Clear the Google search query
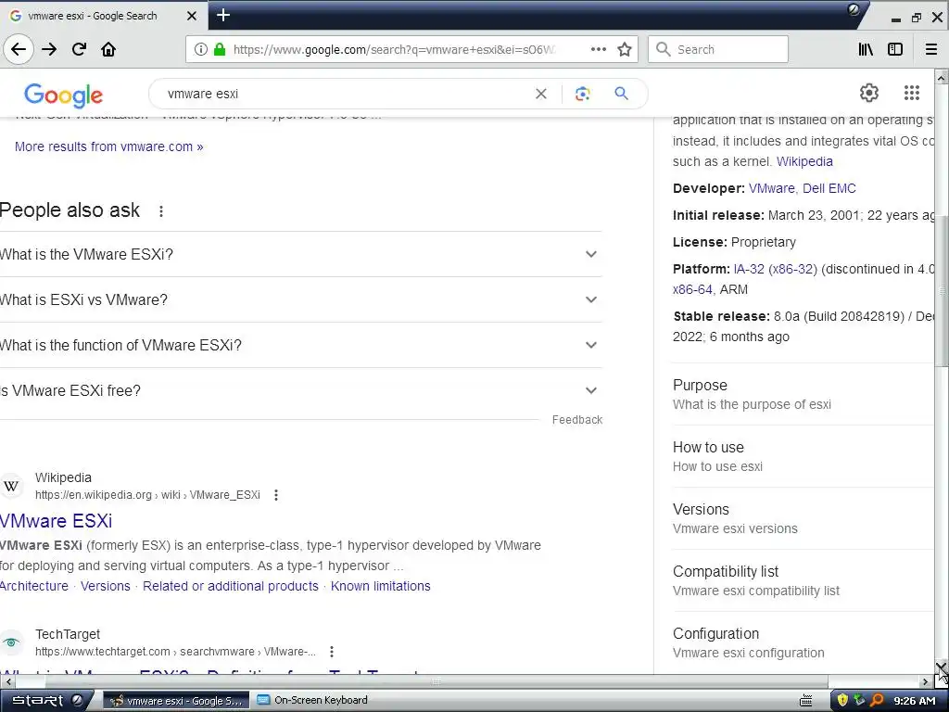The height and width of the screenshot is (712, 949). 540,94
